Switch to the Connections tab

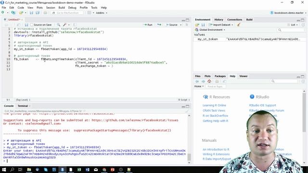click(x=234, y=20)
